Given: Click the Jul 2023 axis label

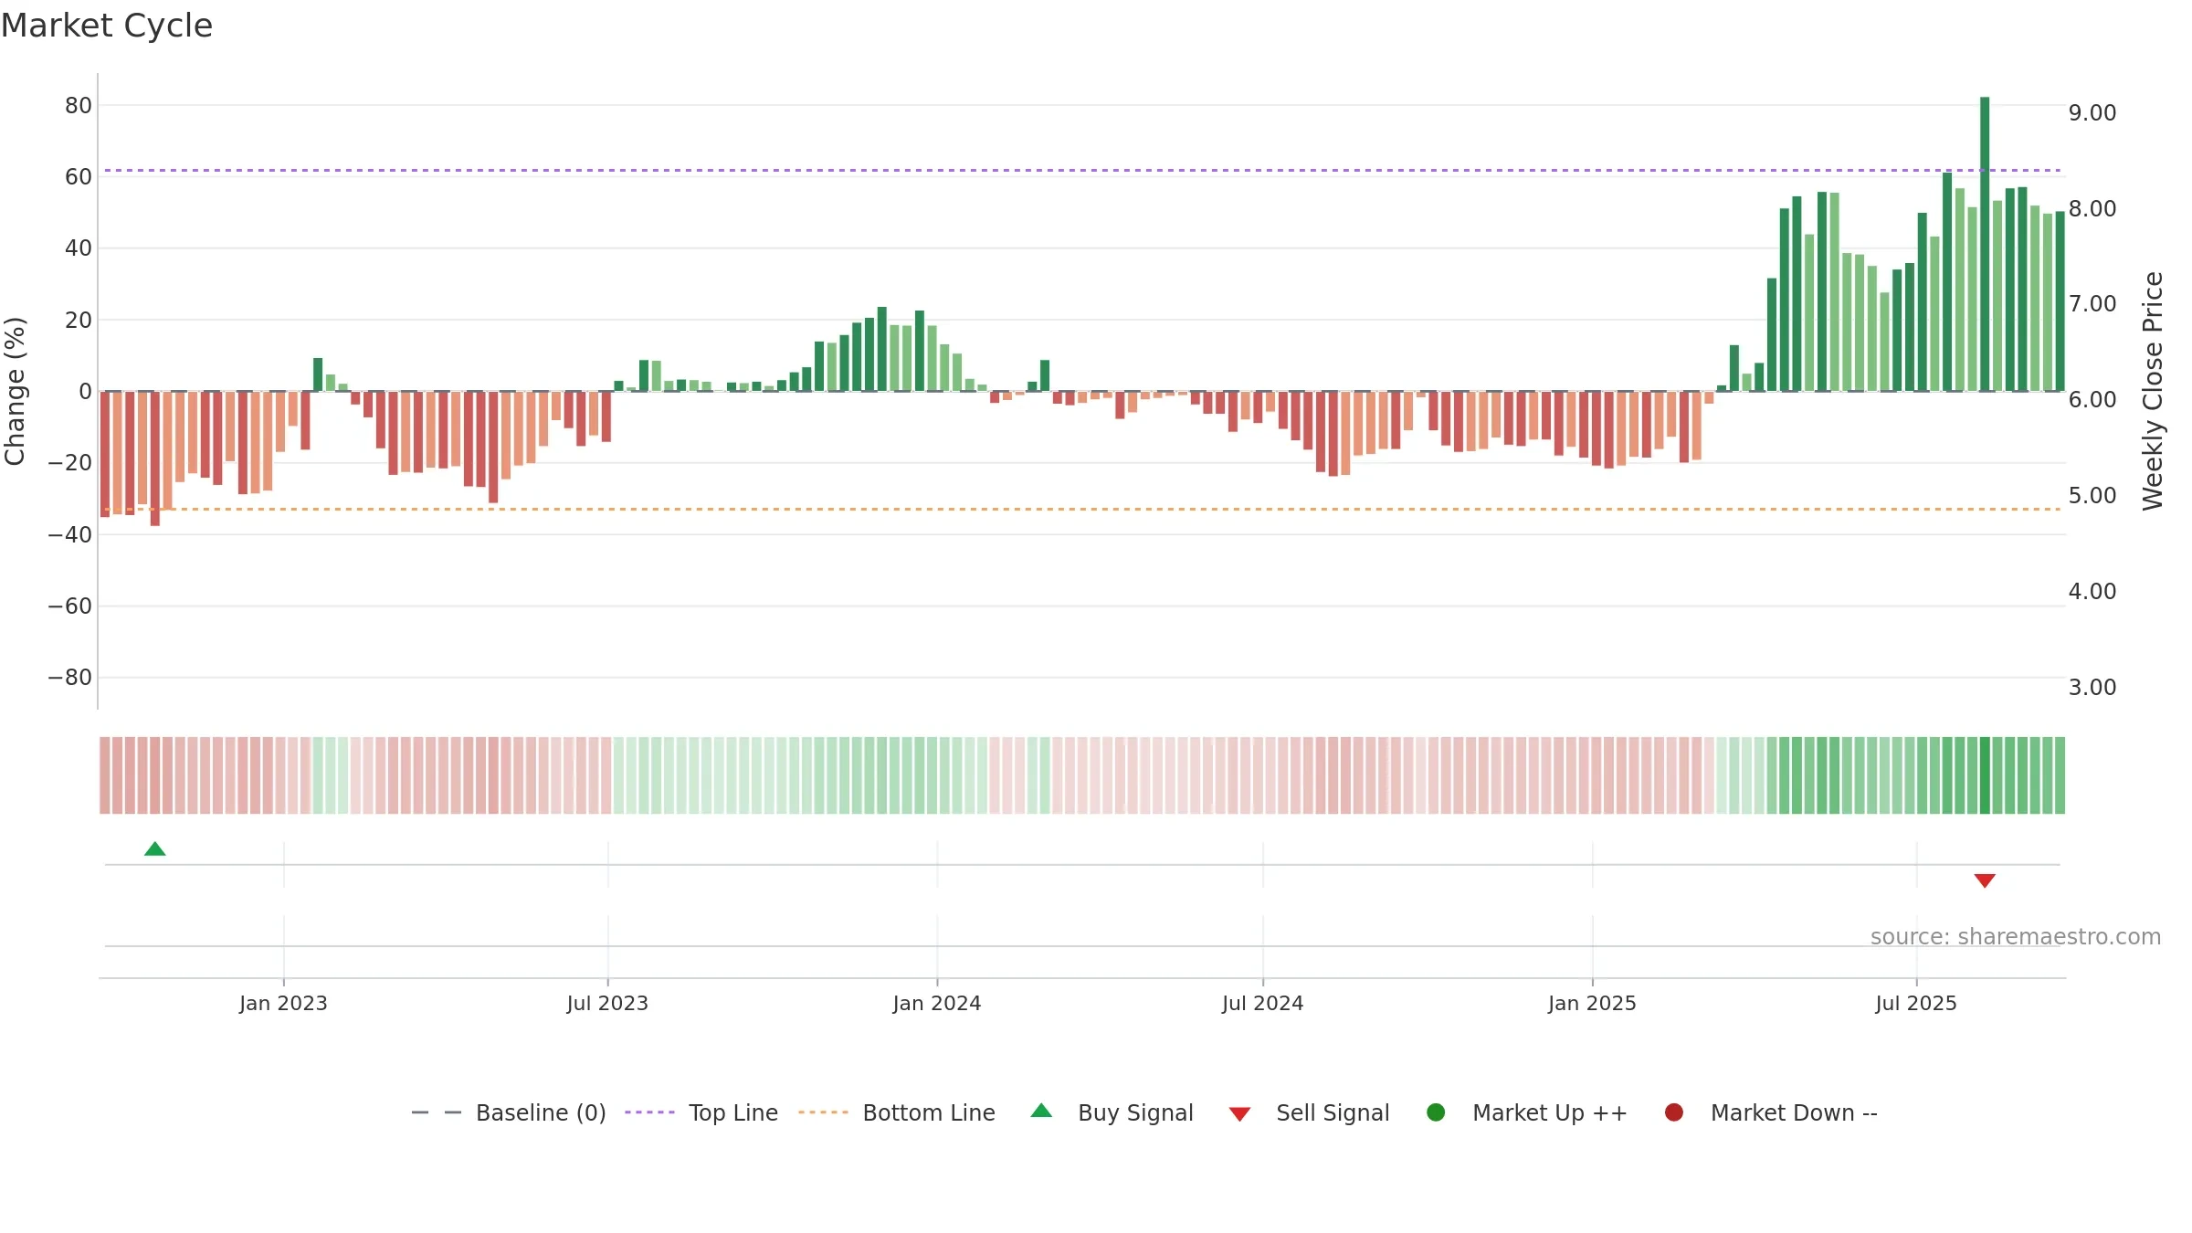Looking at the screenshot, I should tap(607, 1004).
